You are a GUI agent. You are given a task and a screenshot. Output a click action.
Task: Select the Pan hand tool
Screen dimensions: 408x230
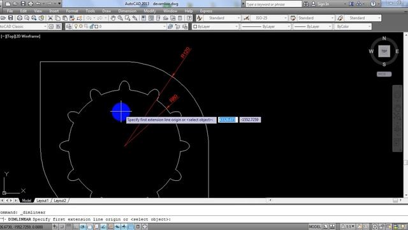coord(113,18)
